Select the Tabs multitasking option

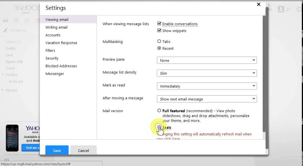point(159,41)
